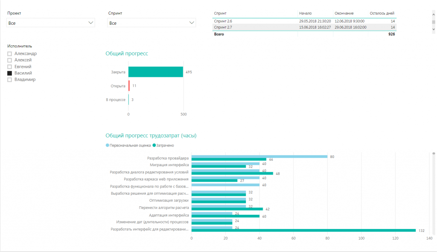Check the Александр checkbox
This screenshot has height=252, width=437.
tap(9, 53)
